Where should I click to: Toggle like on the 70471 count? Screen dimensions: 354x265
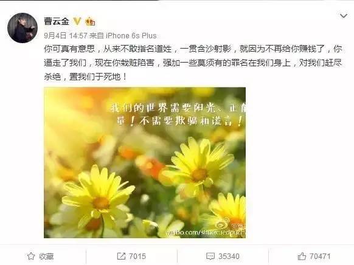(x=320, y=256)
